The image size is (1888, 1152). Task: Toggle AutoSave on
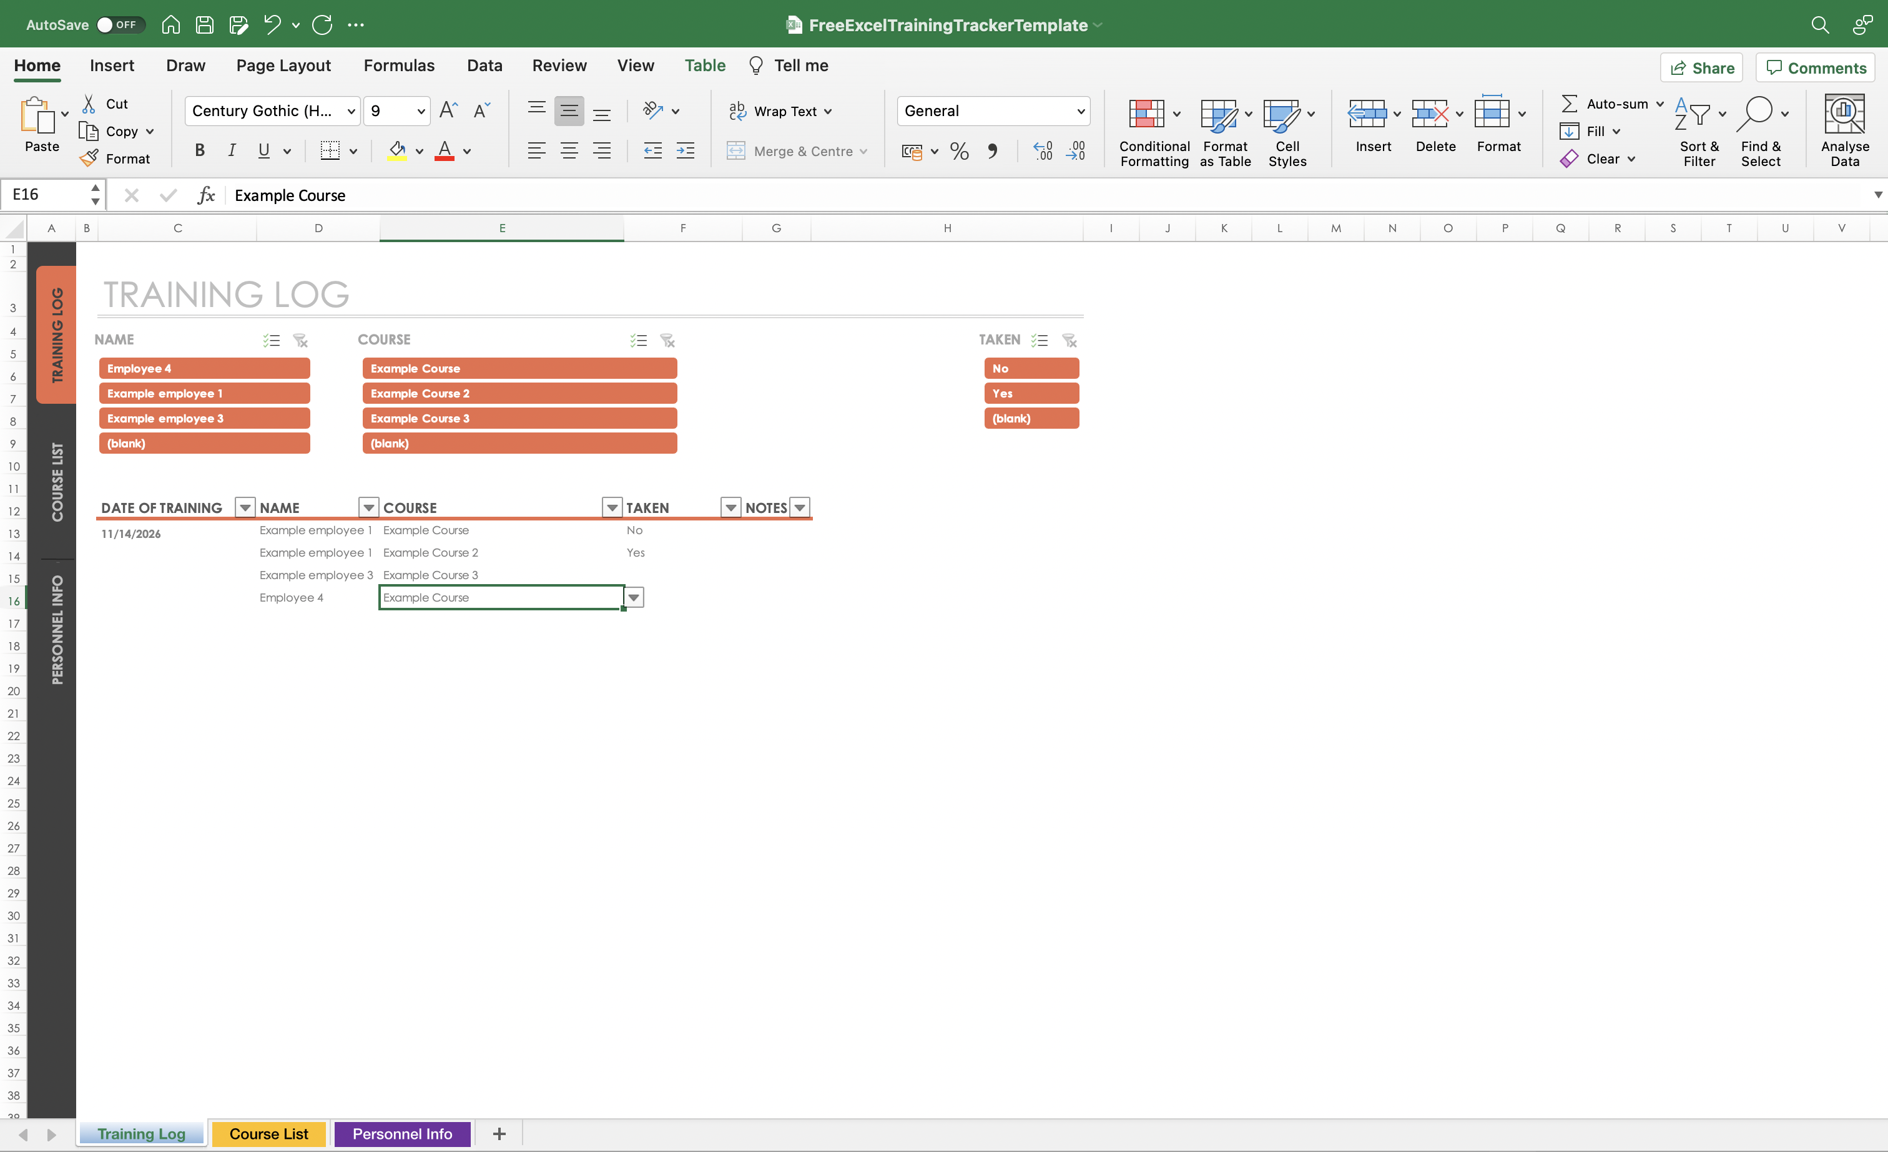121,24
